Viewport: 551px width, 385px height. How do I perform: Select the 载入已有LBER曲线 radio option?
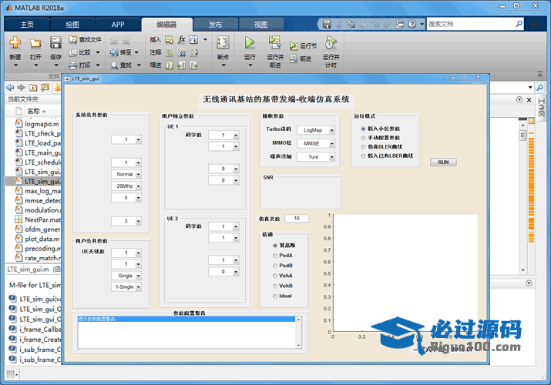(363, 156)
